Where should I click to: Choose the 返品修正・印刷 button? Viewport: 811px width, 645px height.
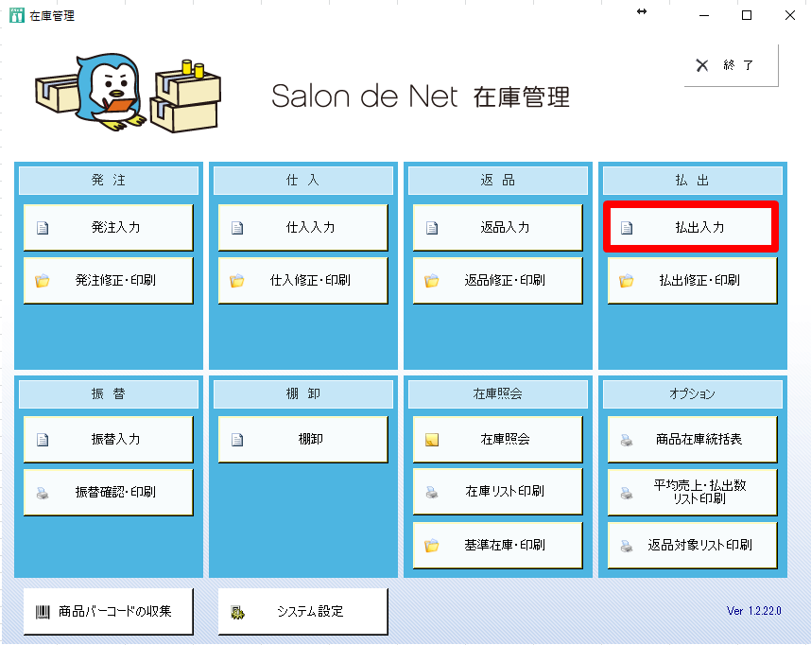(497, 280)
